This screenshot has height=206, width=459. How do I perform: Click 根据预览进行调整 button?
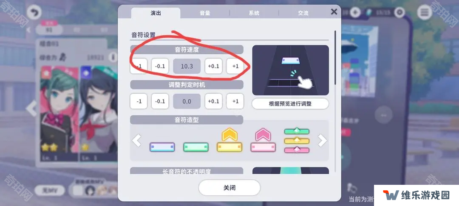[x=290, y=103]
